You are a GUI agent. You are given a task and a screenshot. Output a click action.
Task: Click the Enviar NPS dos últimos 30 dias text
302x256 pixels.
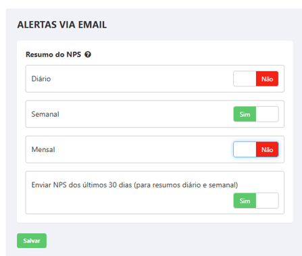pyautogui.click(x=134, y=185)
